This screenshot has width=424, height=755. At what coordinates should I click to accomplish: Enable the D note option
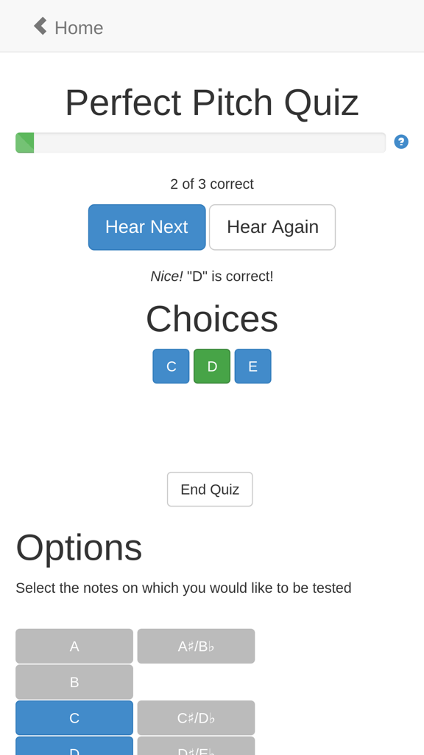(x=74, y=748)
